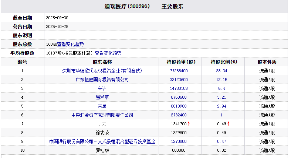Open 查看变化趋势 link in 股东总数 row

click(70, 44)
